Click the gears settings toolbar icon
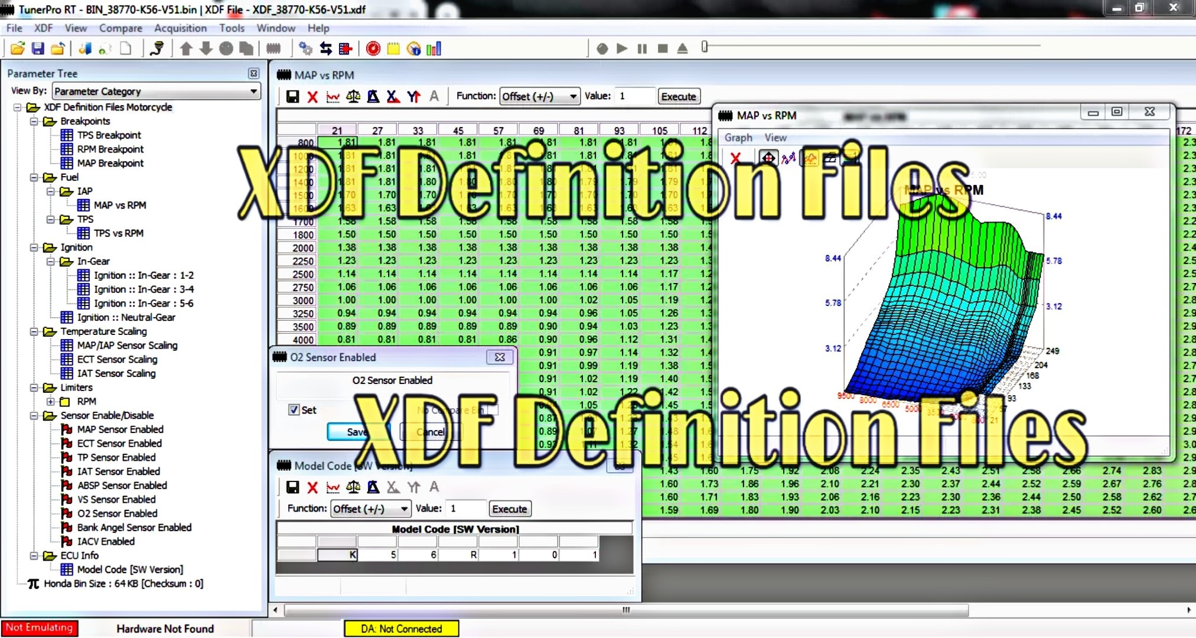1196x638 pixels. tap(305, 48)
